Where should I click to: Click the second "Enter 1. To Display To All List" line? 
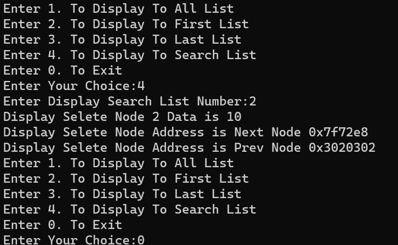[x=118, y=163]
